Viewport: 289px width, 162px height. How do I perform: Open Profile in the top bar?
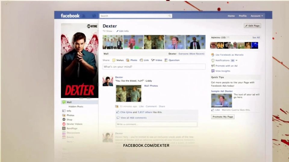point(243,16)
